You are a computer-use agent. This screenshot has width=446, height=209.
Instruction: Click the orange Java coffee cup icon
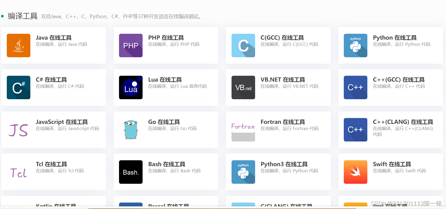click(19, 45)
